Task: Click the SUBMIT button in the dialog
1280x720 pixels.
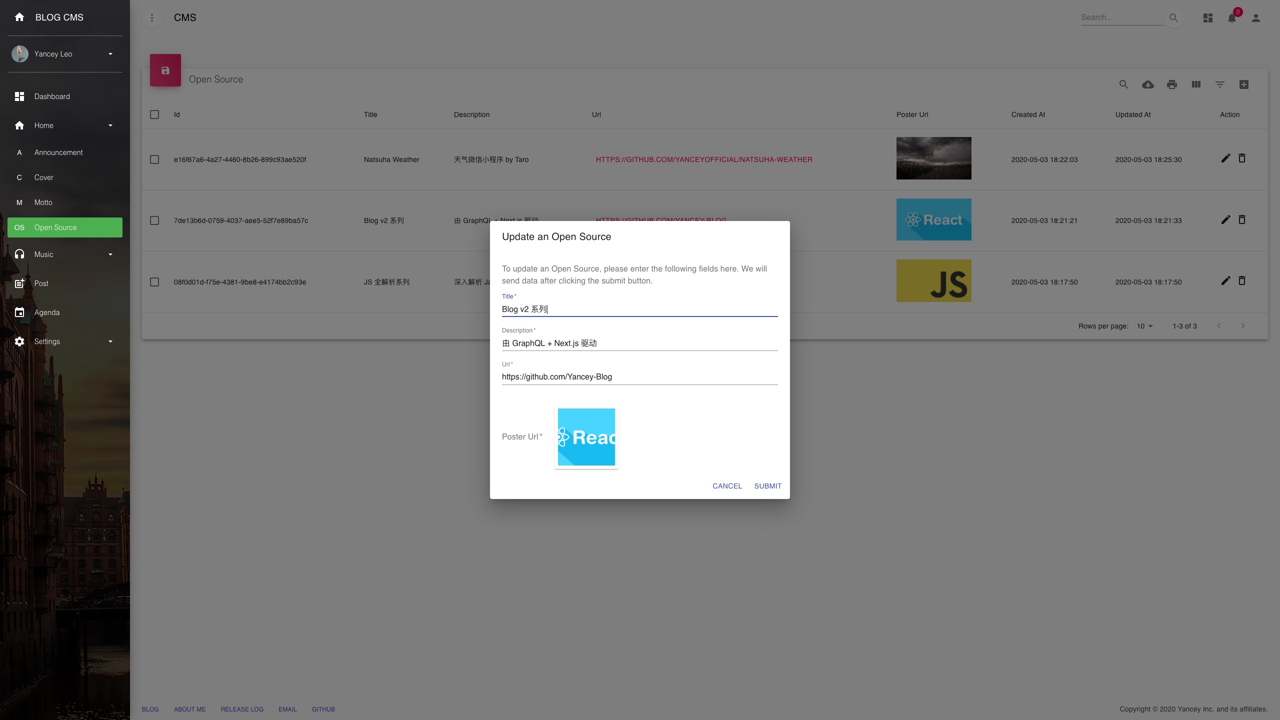Action: (767, 485)
